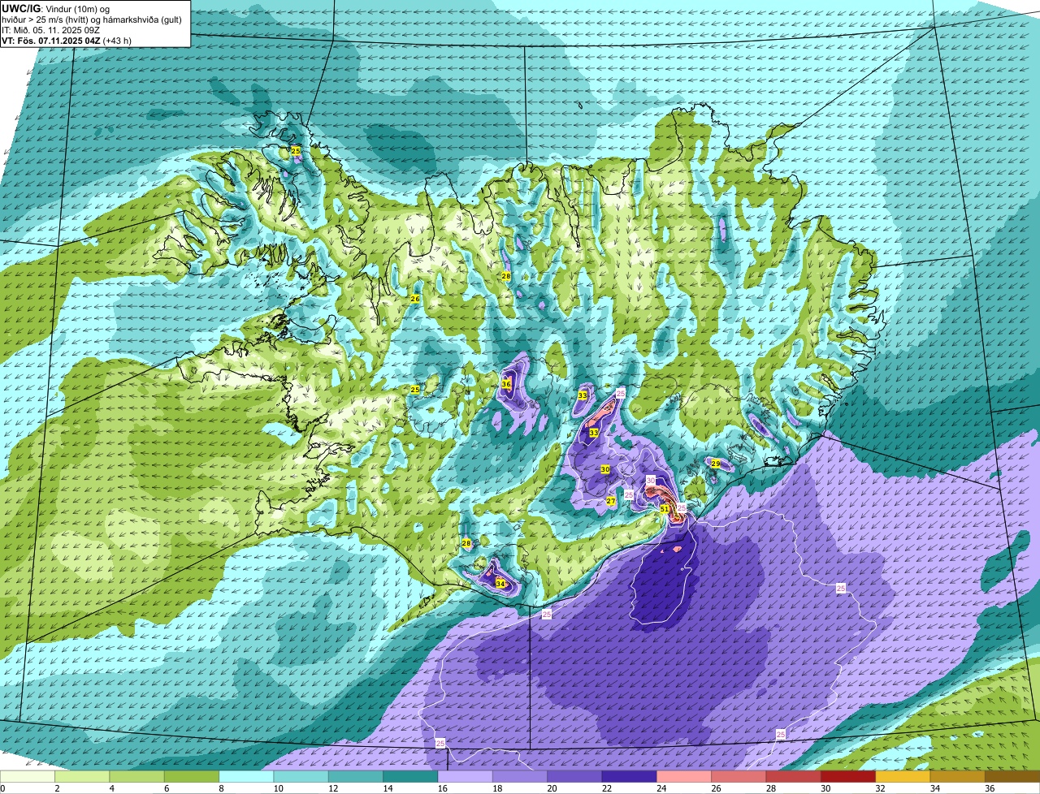
Task: Click the tick number "36" in the color scale
Action: [x=990, y=788]
